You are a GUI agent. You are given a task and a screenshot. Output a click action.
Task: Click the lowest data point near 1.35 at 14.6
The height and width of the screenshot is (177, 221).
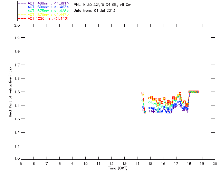pos(145,112)
